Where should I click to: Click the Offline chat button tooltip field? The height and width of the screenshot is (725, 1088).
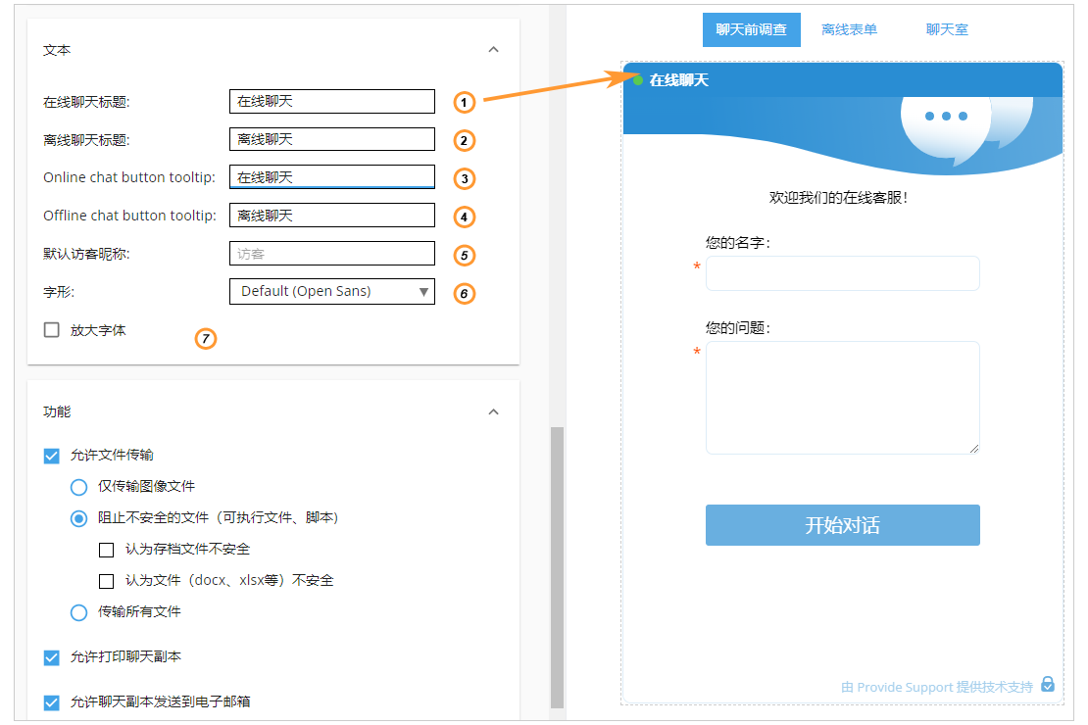[332, 216]
